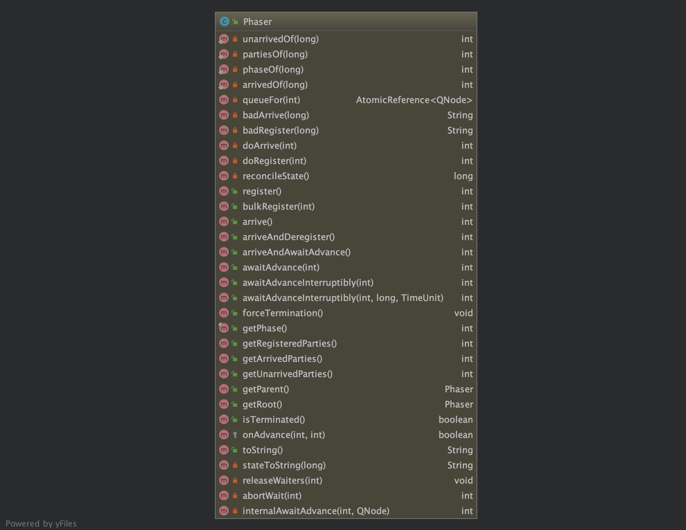
Task: Select the method icon beside toString()
Action: click(x=224, y=450)
